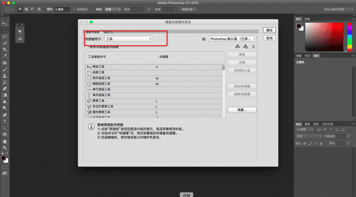Open the Character panel icon
This screenshot has height=197, width=356.
coord(20,39)
